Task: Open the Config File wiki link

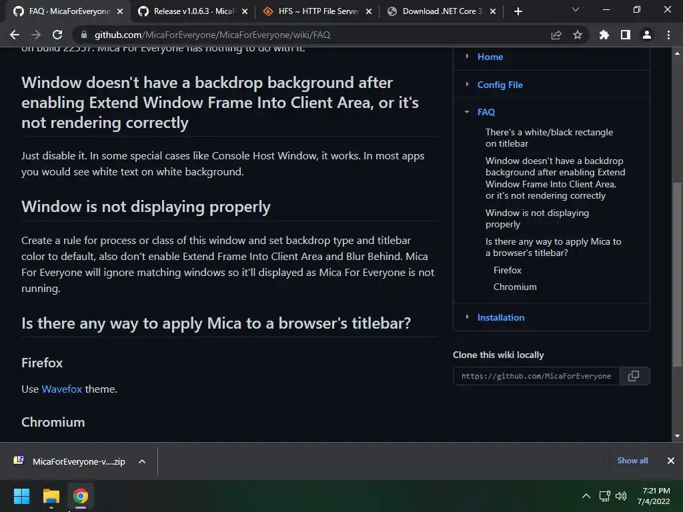Action: point(500,85)
